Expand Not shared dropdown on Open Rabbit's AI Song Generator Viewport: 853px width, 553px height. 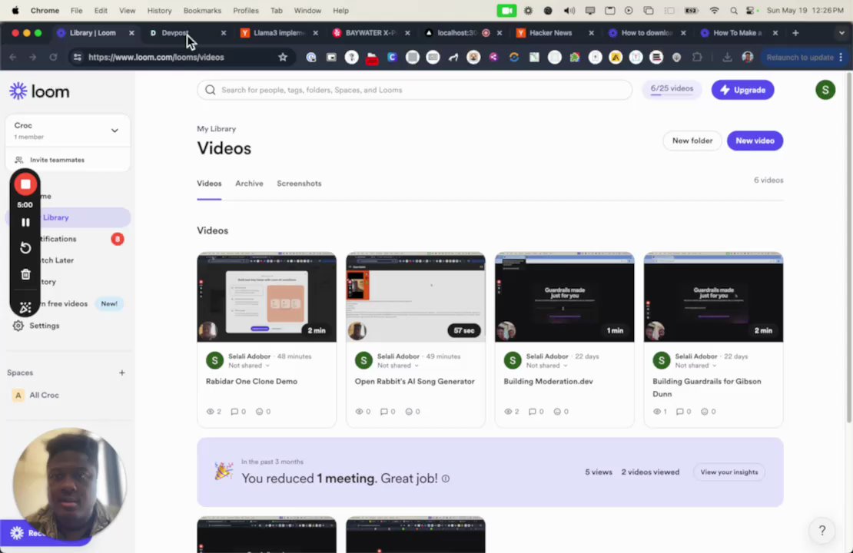click(x=397, y=366)
